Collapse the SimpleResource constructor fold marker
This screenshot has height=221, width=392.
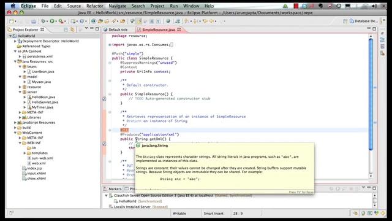[x=110, y=94]
